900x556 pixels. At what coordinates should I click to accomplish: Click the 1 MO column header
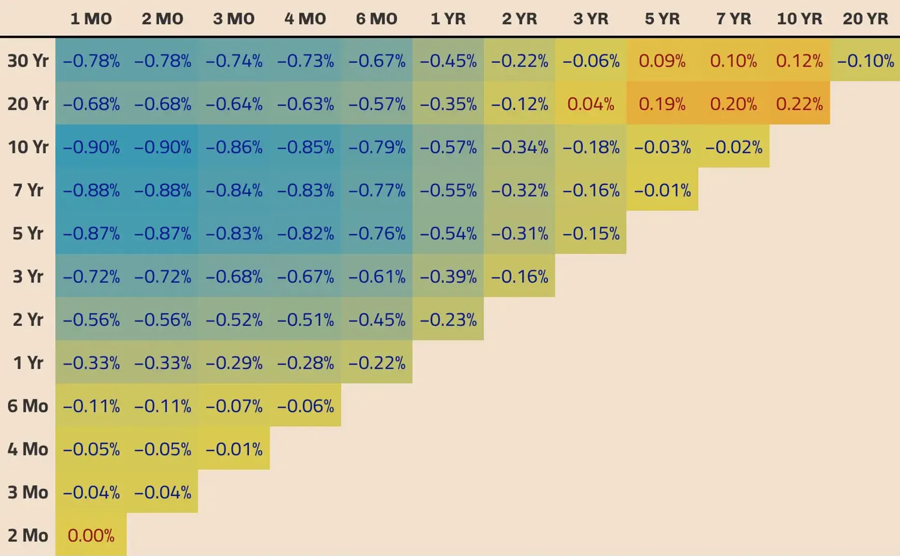pos(91,19)
